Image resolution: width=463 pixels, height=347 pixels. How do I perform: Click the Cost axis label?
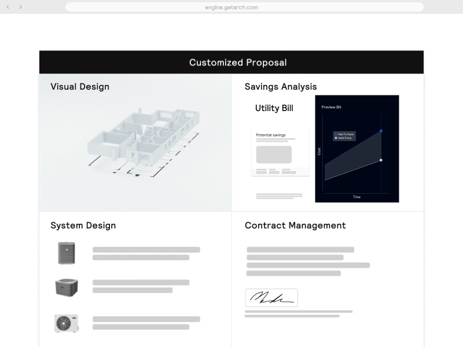(319, 152)
